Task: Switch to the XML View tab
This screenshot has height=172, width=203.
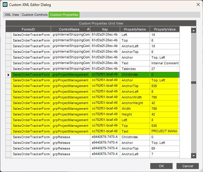Action: point(12,15)
